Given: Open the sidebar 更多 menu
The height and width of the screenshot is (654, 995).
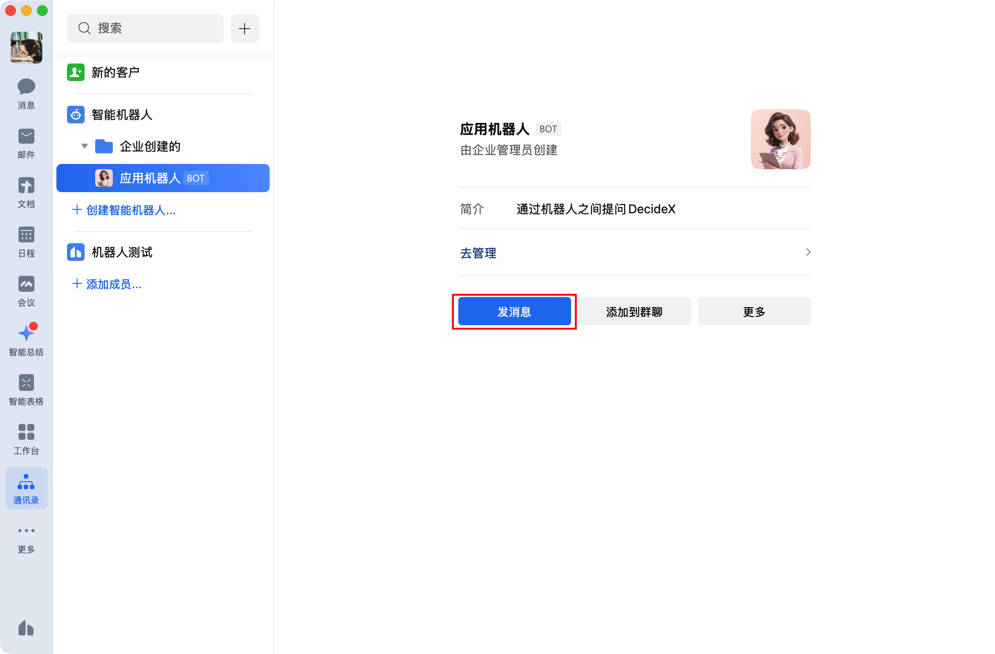Looking at the screenshot, I should point(26,540).
